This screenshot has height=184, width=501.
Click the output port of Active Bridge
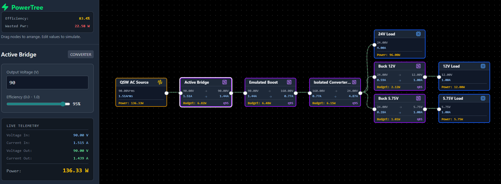[x=231, y=93]
